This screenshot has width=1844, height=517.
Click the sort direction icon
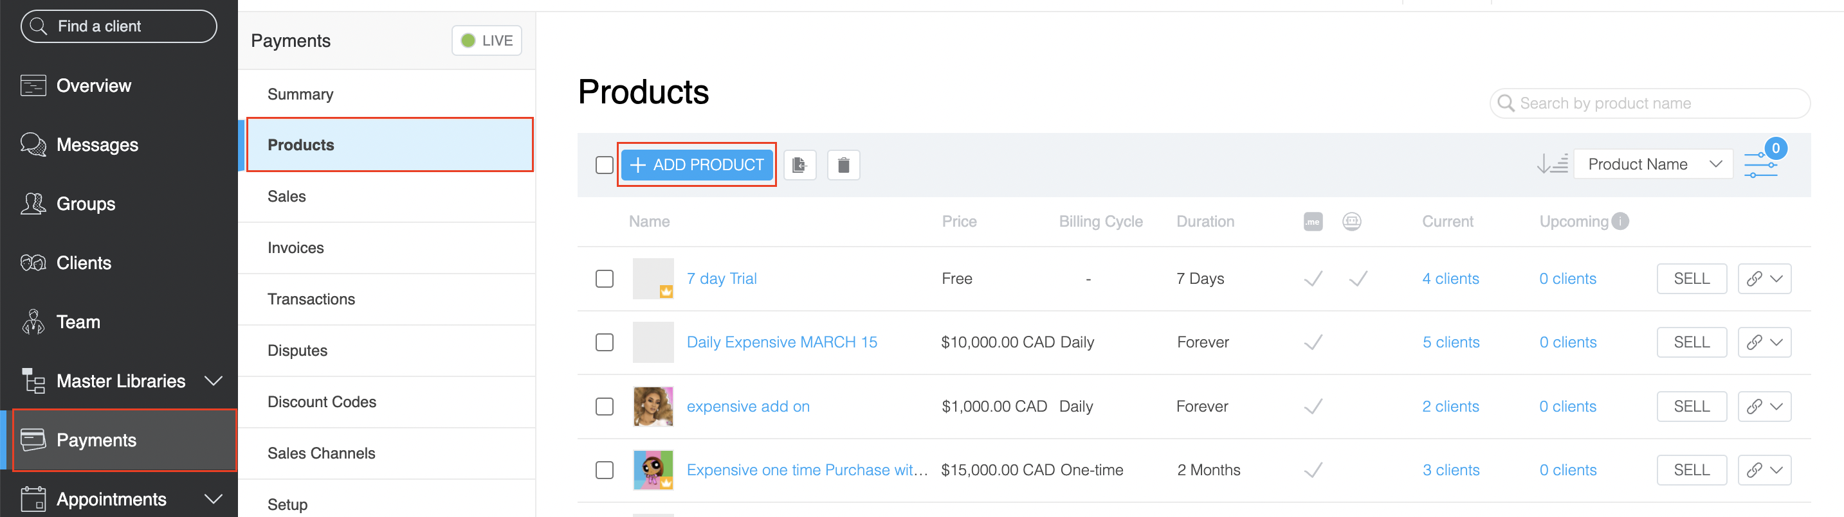(x=1551, y=164)
